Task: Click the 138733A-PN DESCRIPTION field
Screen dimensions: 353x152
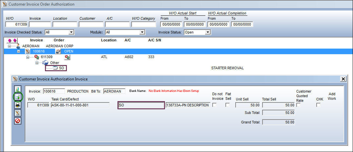Action: (x=188, y=105)
